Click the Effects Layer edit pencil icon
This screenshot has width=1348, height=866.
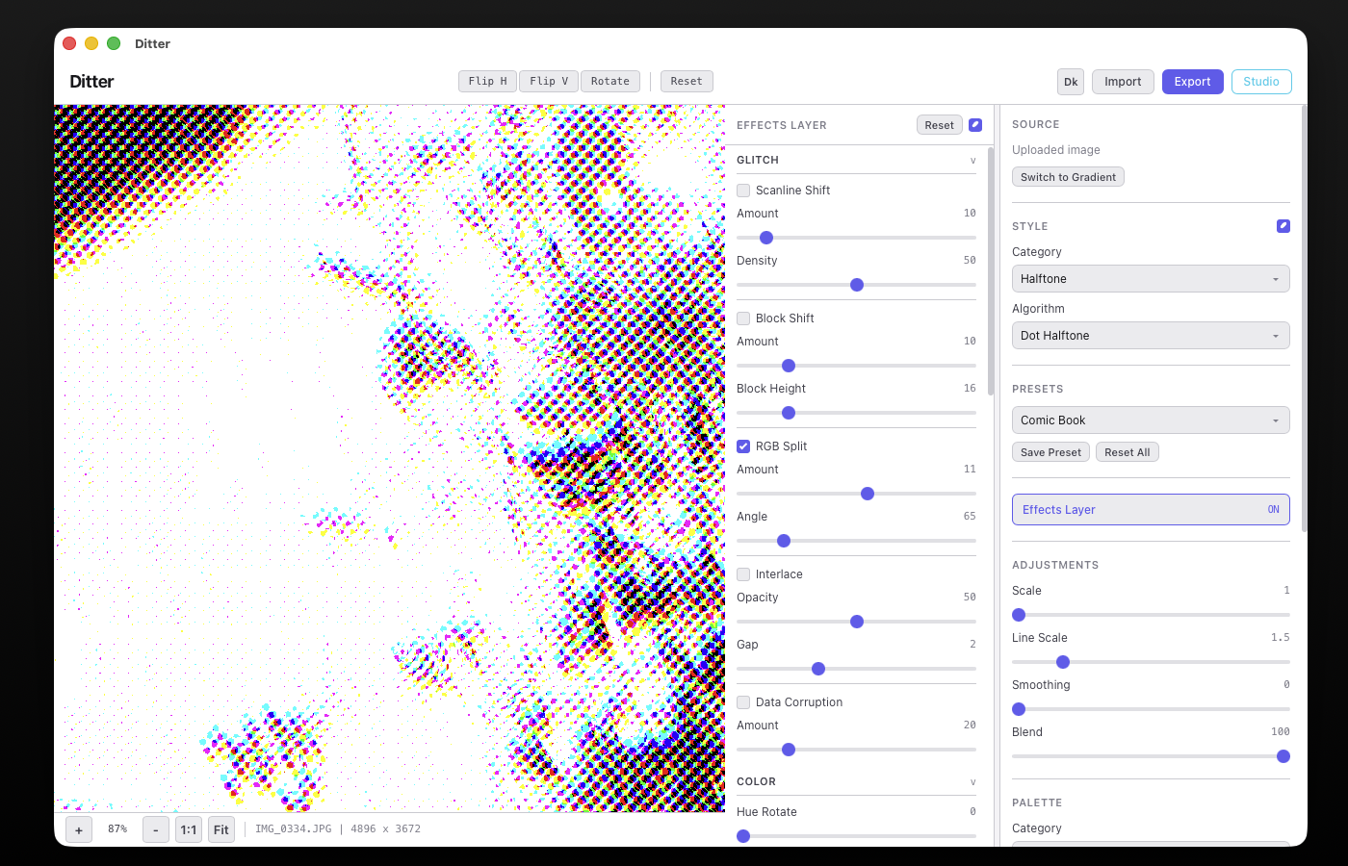point(975,125)
